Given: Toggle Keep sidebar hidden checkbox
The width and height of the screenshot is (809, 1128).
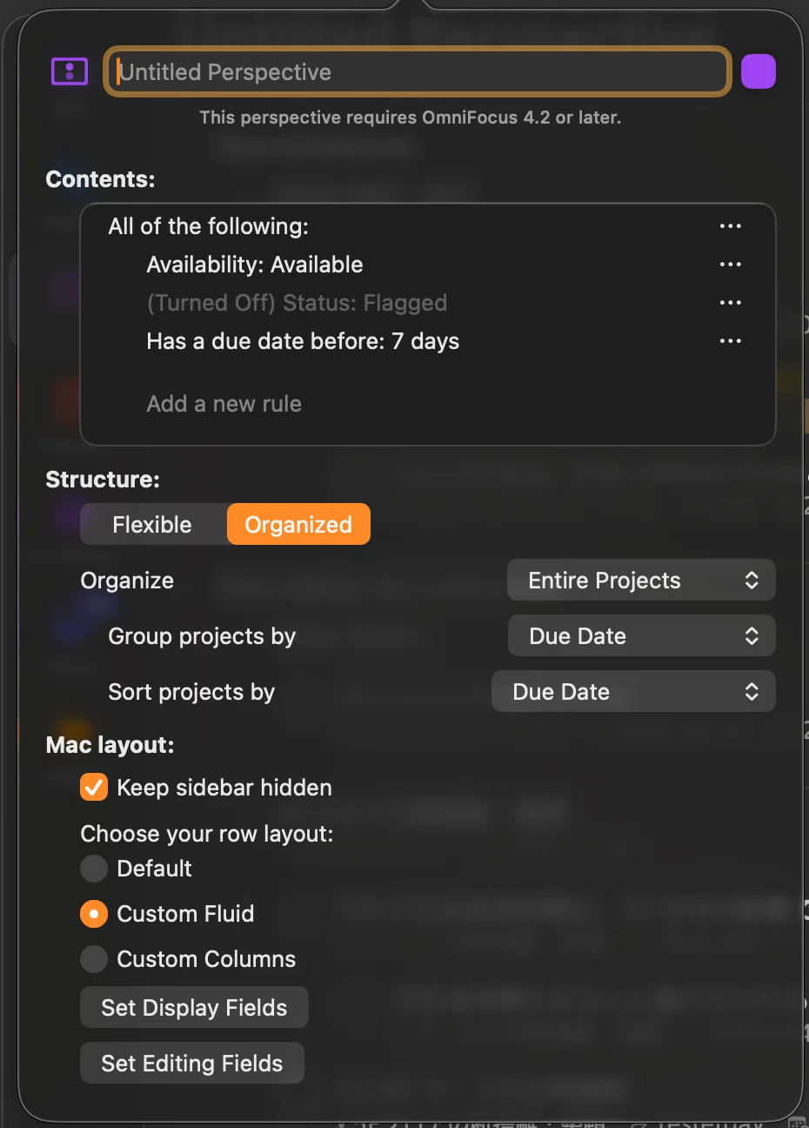Looking at the screenshot, I should tap(94, 788).
